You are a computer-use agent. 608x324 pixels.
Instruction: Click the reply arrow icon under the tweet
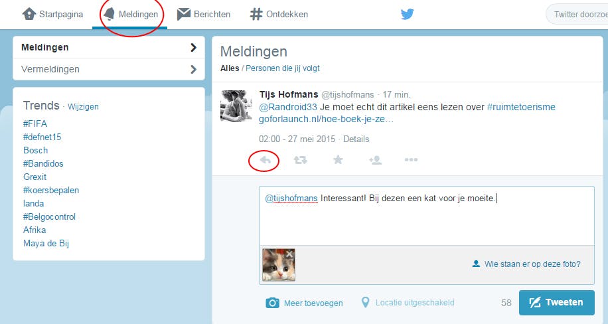point(266,160)
